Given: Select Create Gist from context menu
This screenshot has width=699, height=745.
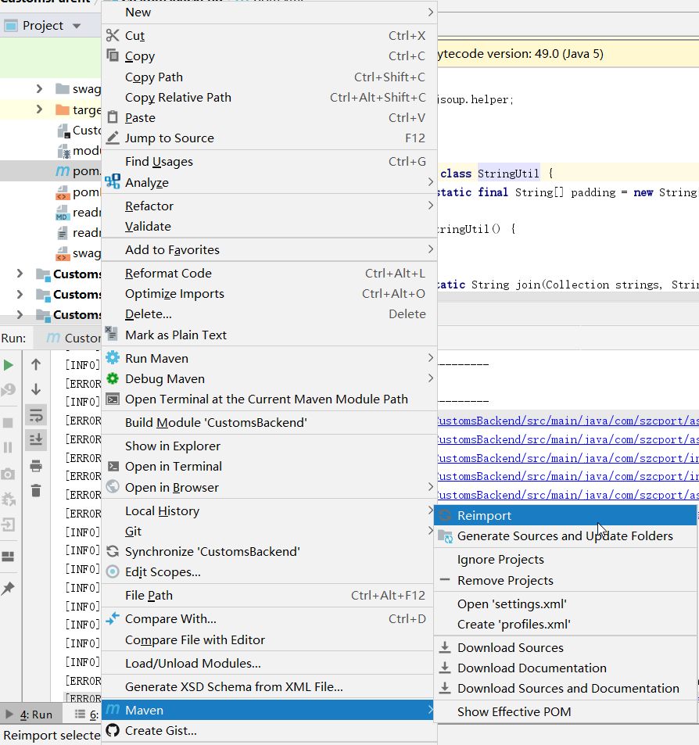Looking at the screenshot, I should (x=160, y=731).
